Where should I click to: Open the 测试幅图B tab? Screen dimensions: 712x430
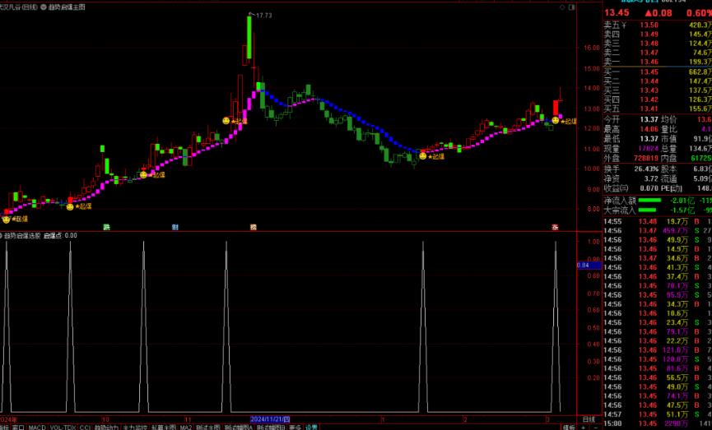point(271,428)
